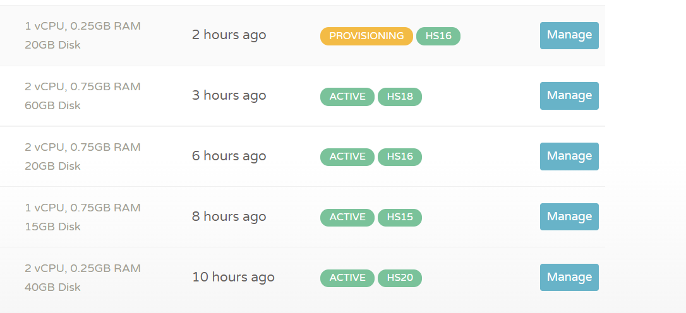Image resolution: width=686 pixels, height=313 pixels.
Task: Click the HS16 tag in the 6 hours ago row
Action: point(400,157)
